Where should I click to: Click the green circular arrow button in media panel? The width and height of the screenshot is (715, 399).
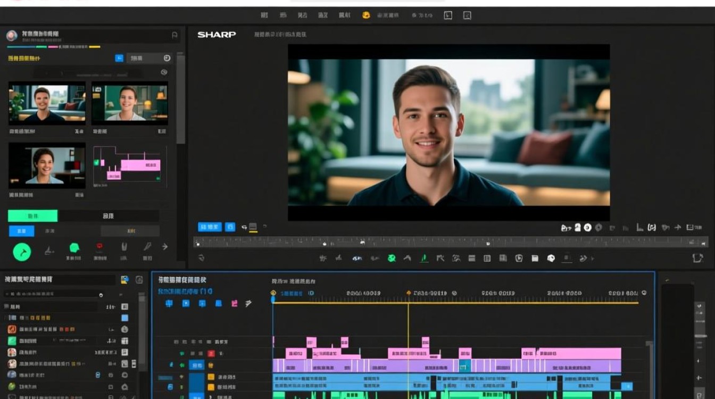22,252
